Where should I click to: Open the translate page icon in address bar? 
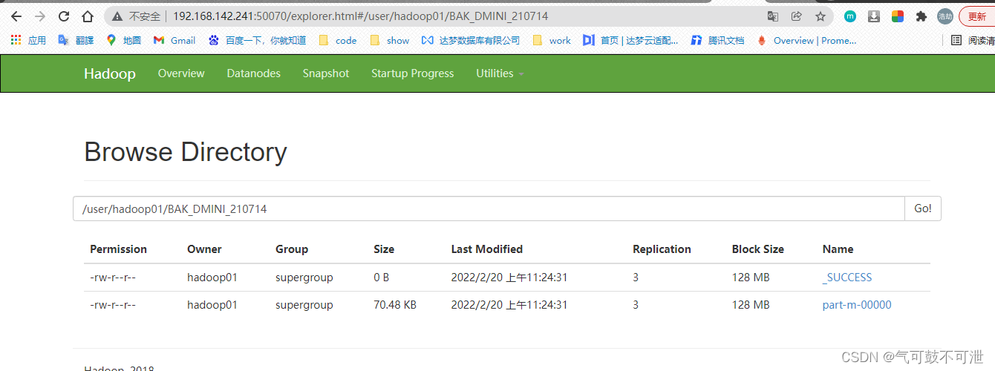pos(773,16)
